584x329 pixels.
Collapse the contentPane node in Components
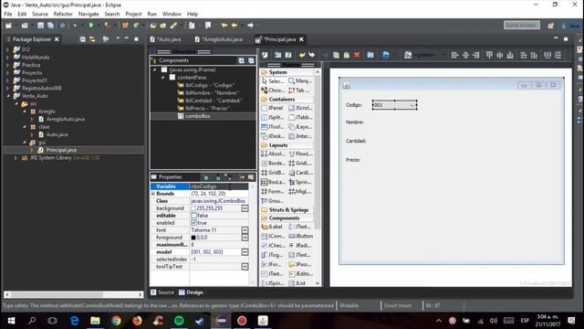pyautogui.click(x=163, y=78)
